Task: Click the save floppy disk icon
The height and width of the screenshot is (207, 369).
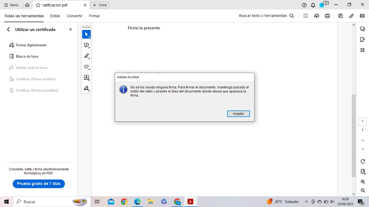Action: [306, 16]
